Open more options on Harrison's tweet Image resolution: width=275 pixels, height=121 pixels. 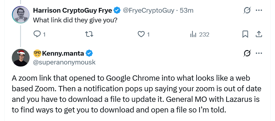coord(259,11)
